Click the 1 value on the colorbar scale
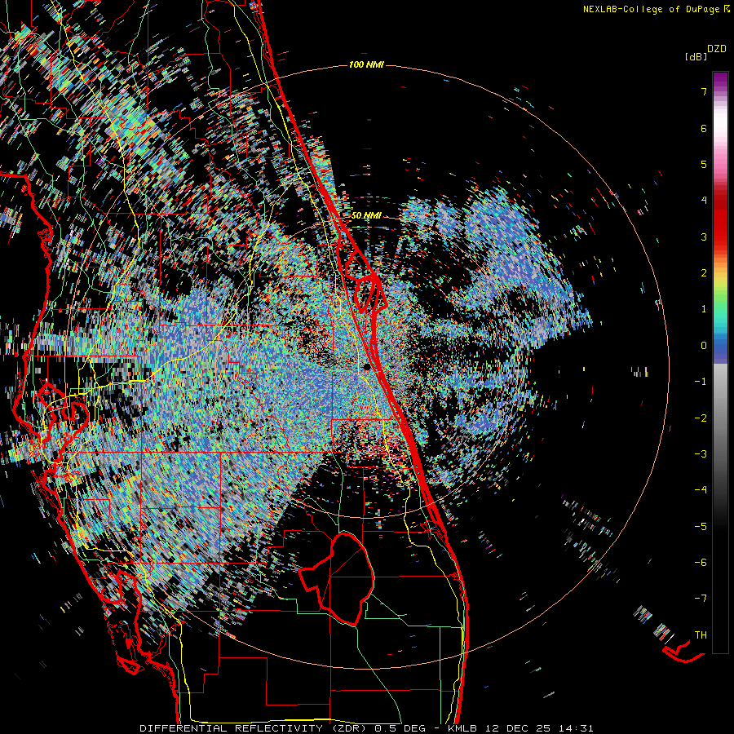 pyautogui.click(x=704, y=309)
